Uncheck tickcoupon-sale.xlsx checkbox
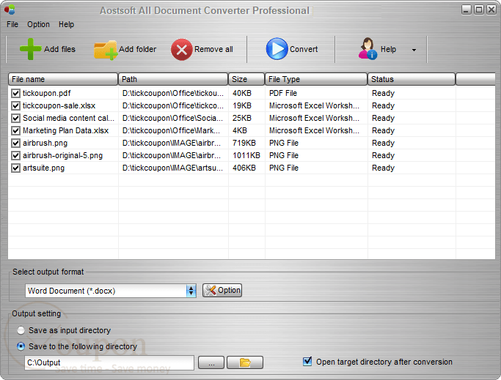 [x=15, y=105]
